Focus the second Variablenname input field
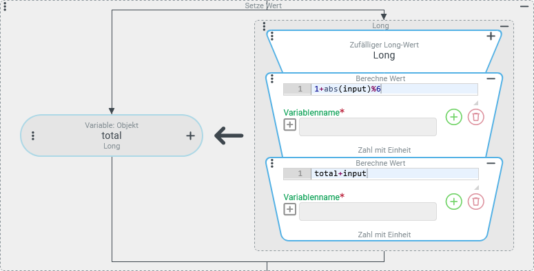 point(368,211)
